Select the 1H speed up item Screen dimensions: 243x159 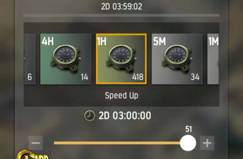pos(121,59)
